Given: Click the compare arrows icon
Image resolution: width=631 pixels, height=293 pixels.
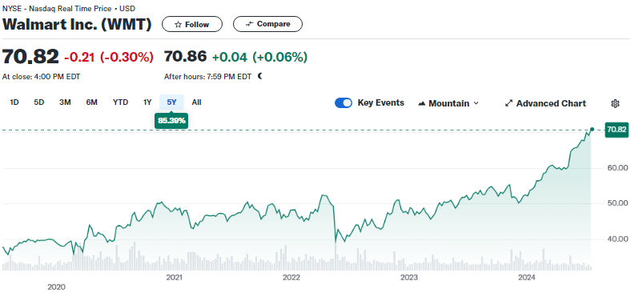Looking at the screenshot, I should (250, 24).
